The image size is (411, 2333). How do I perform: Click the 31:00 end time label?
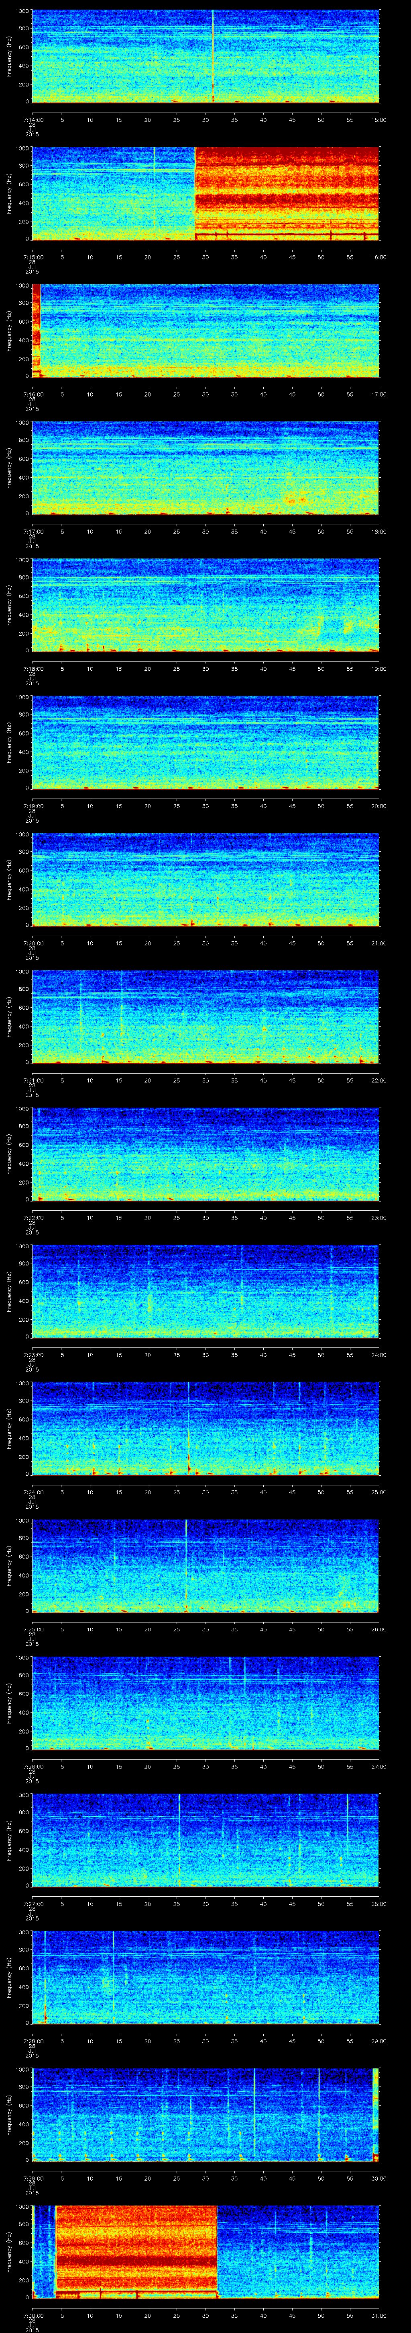point(378,2315)
